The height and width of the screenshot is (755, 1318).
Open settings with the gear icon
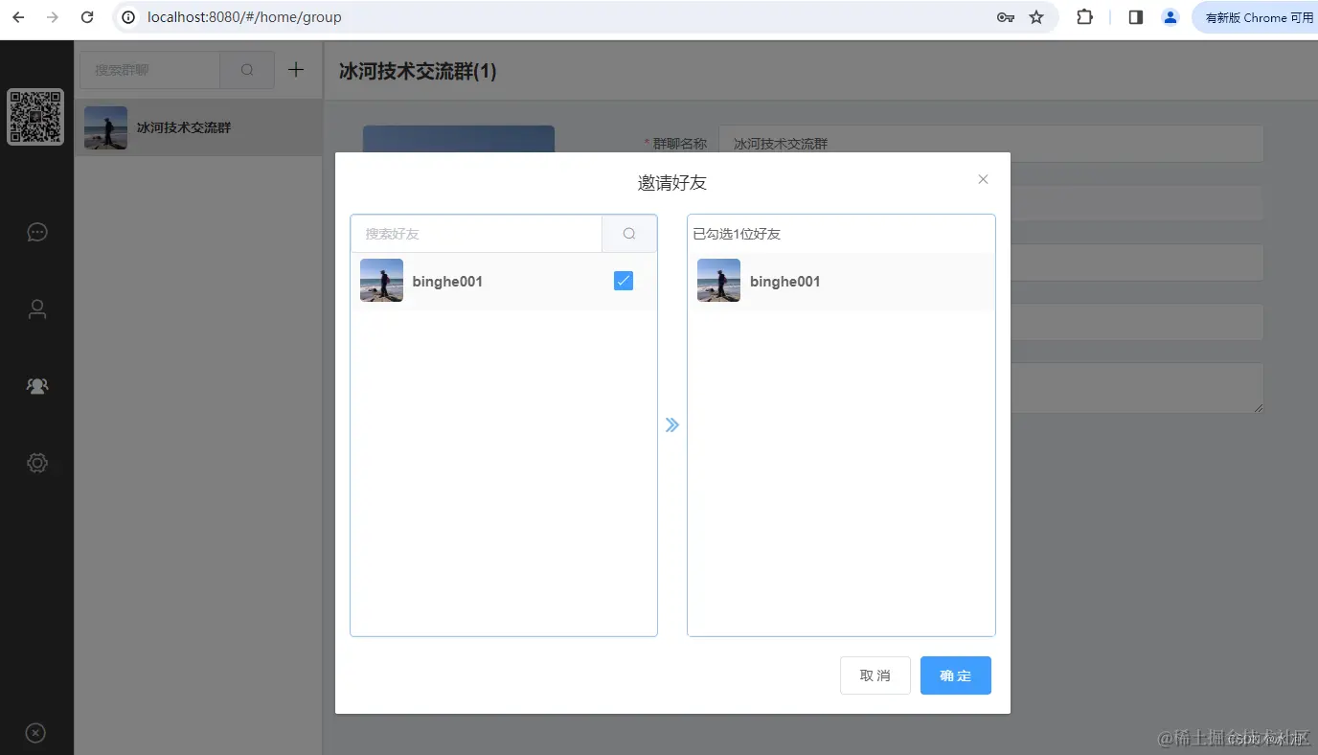coord(36,462)
